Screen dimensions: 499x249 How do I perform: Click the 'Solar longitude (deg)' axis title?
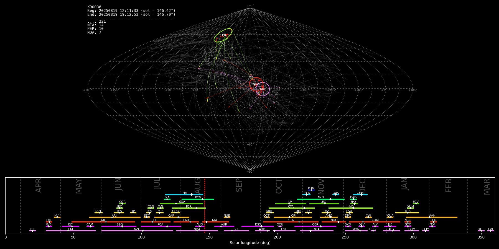(250, 243)
